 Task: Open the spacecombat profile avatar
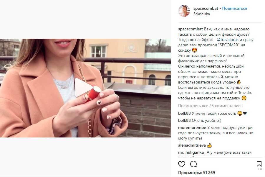click(184, 11)
